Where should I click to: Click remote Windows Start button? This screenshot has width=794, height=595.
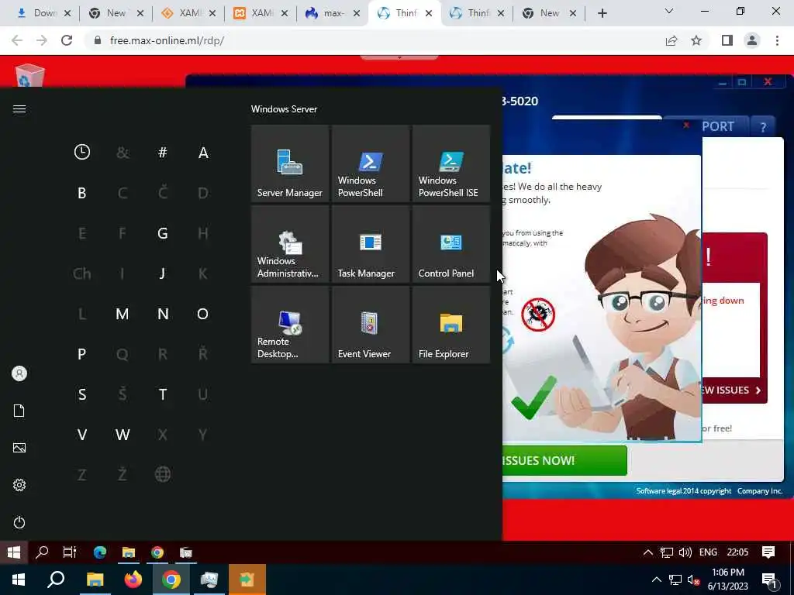[x=14, y=552]
